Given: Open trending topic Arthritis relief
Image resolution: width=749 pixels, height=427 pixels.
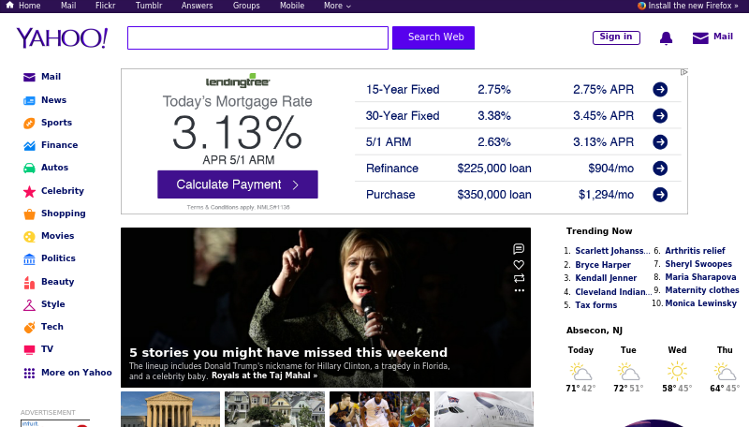Looking at the screenshot, I should click(695, 251).
